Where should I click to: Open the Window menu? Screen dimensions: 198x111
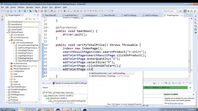[58, 7]
